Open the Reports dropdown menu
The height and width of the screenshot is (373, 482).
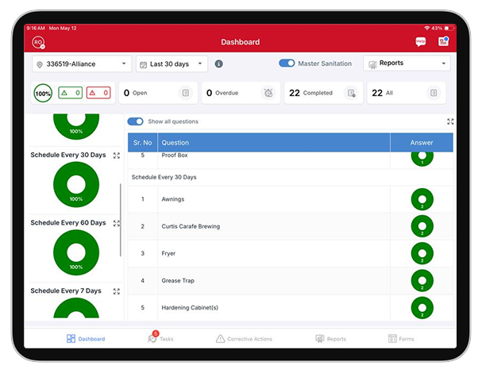[x=407, y=63]
